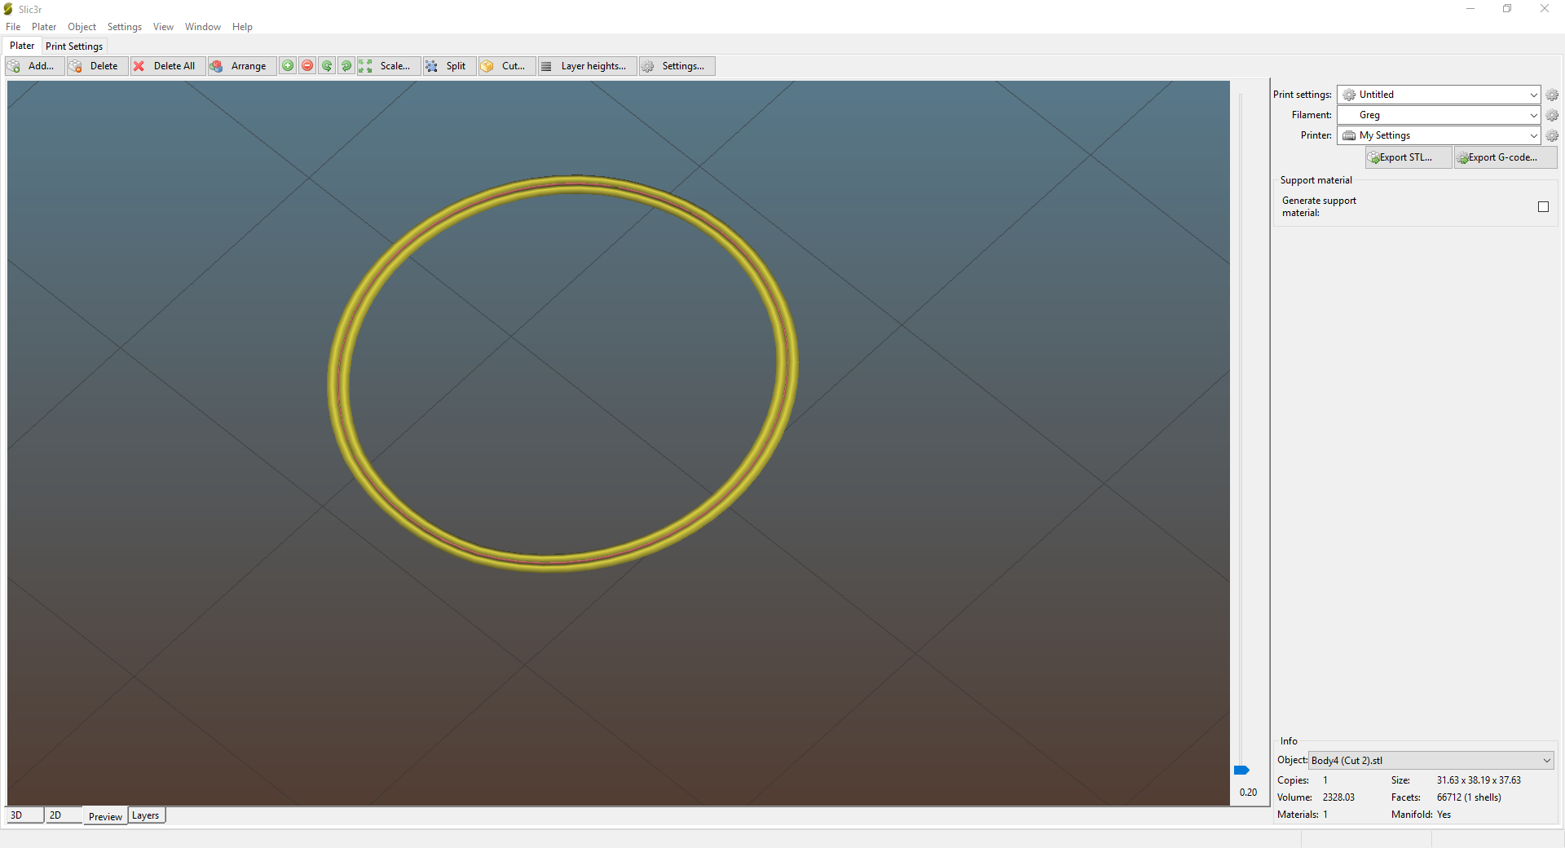This screenshot has width=1565, height=848.
Task: Expand Print settings dropdown showing Untitled
Action: (x=1439, y=95)
